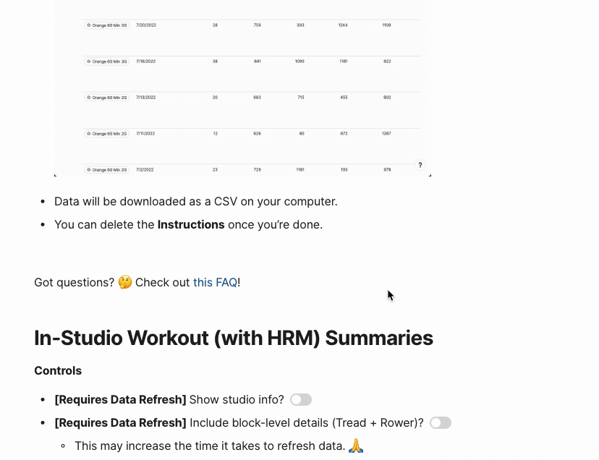Click the thinking face emoji beside Got questions
This screenshot has height=460, width=599.
pyautogui.click(x=125, y=282)
